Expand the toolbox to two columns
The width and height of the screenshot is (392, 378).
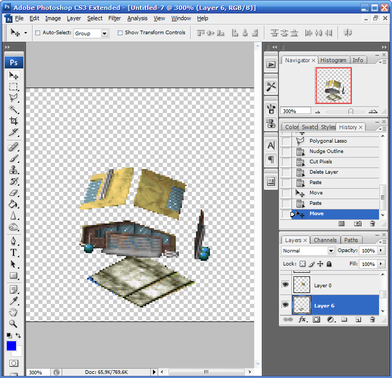click(x=7, y=47)
